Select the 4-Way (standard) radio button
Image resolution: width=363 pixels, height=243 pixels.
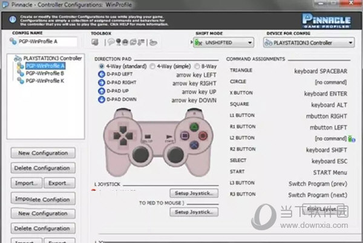pos(102,66)
